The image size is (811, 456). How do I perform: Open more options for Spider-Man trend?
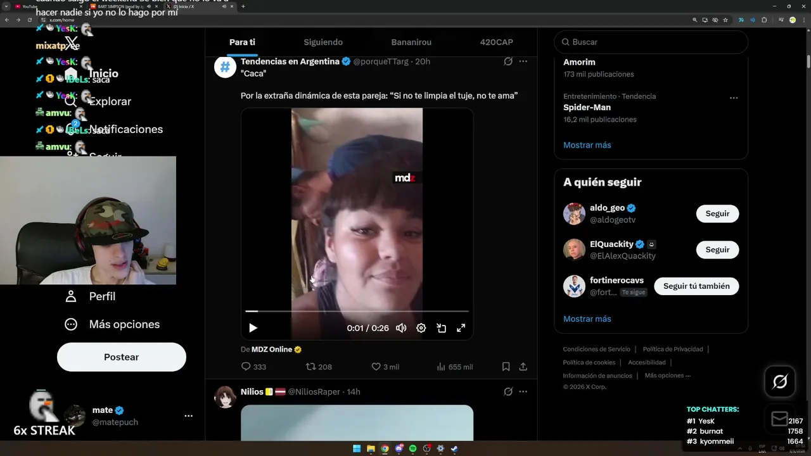click(734, 98)
